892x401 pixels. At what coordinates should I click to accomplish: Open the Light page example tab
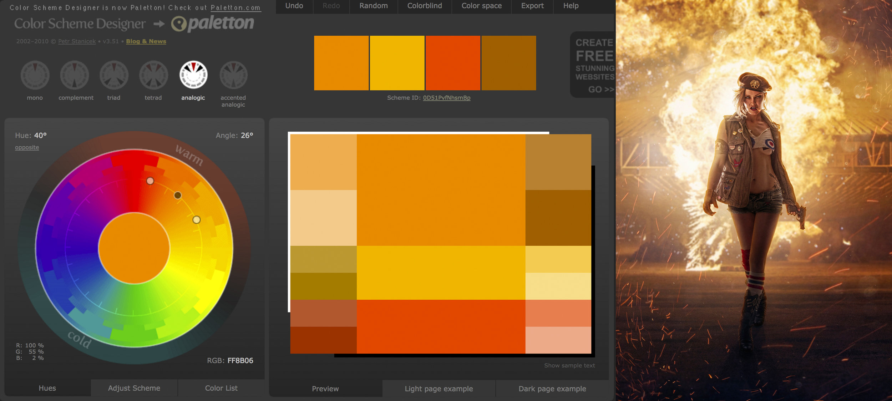[x=439, y=389]
